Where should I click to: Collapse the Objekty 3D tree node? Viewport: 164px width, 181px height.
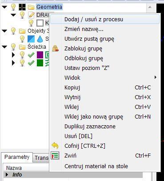pos(4,31)
